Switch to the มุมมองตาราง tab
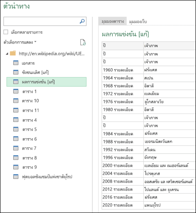This screenshot has height=213, width=196. pos(113,22)
